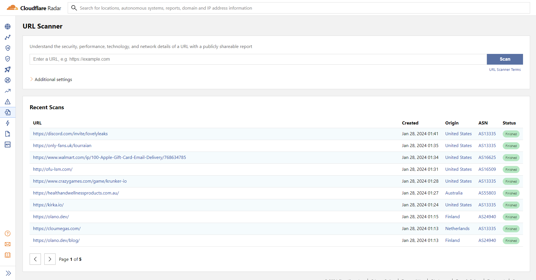Click the rocket icon in sidebar

point(8,69)
